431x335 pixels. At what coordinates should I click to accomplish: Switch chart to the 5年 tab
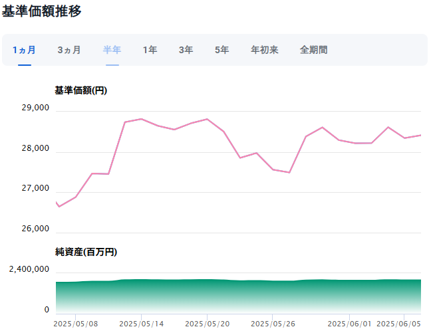point(222,50)
